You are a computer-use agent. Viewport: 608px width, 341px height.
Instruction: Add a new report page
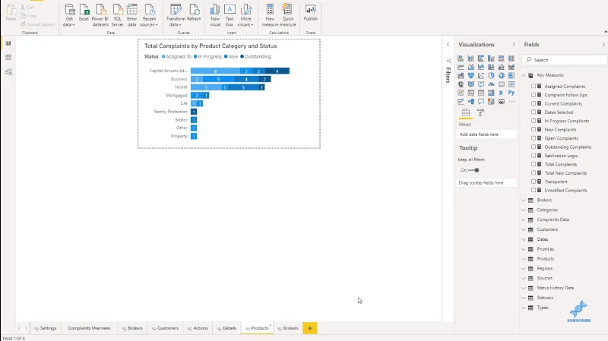pyautogui.click(x=310, y=328)
